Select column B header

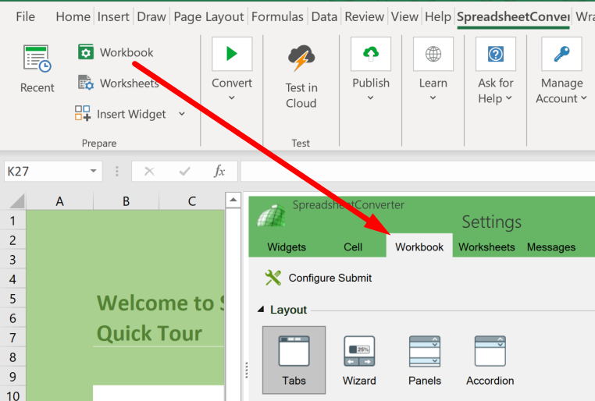pyautogui.click(x=126, y=200)
